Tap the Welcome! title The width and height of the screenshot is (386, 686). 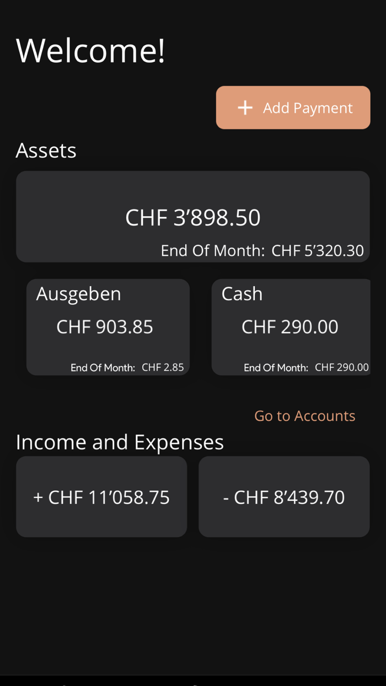90,50
